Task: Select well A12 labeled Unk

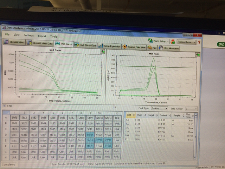Action: pyautogui.click(x=117, y=118)
